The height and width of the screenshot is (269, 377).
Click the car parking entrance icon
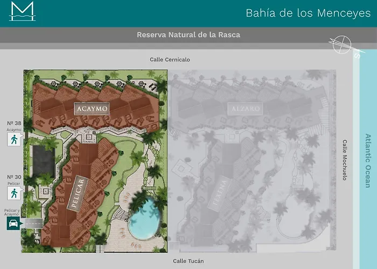(13, 223)
